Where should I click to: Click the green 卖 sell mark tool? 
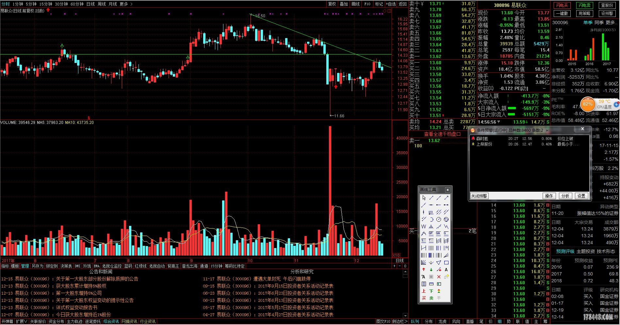(x=431, y=298)
